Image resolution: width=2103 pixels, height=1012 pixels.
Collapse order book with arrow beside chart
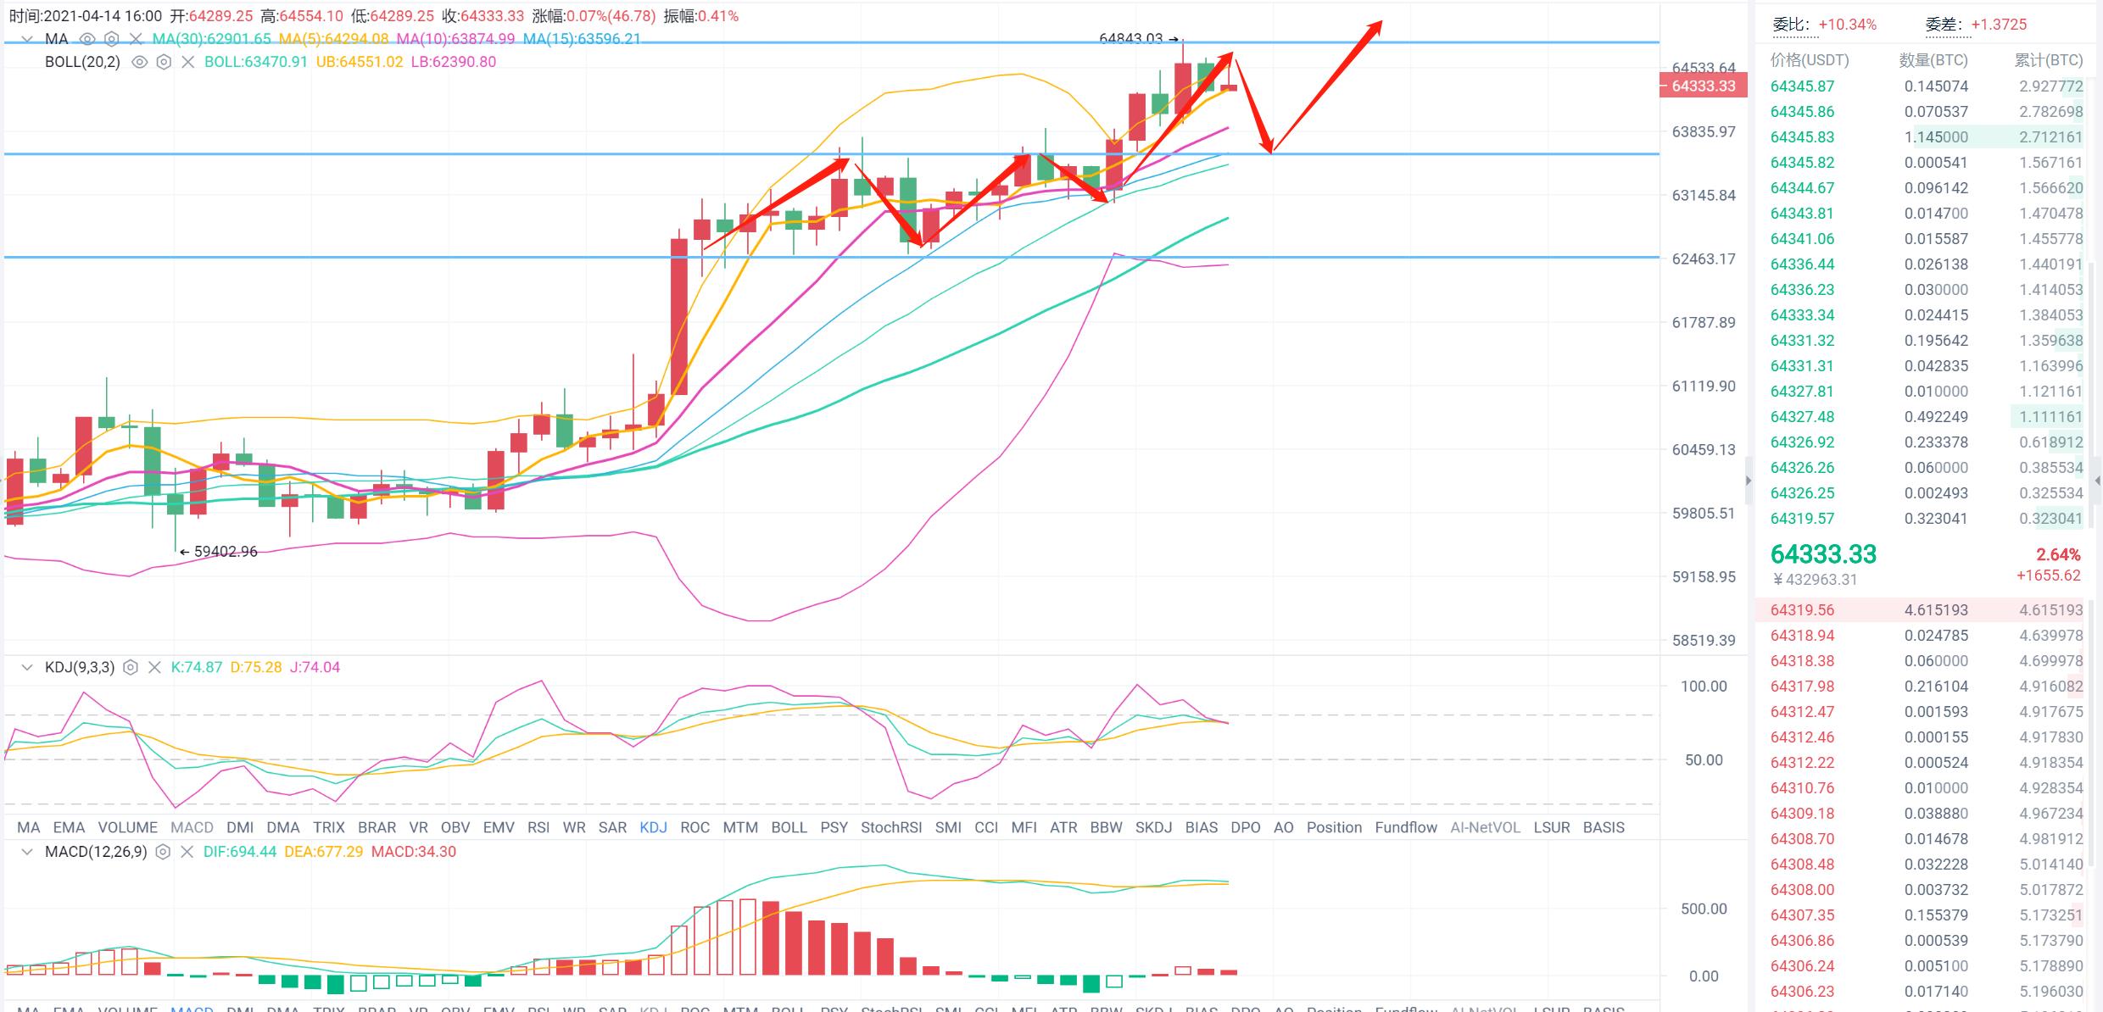click(1748, 481)
